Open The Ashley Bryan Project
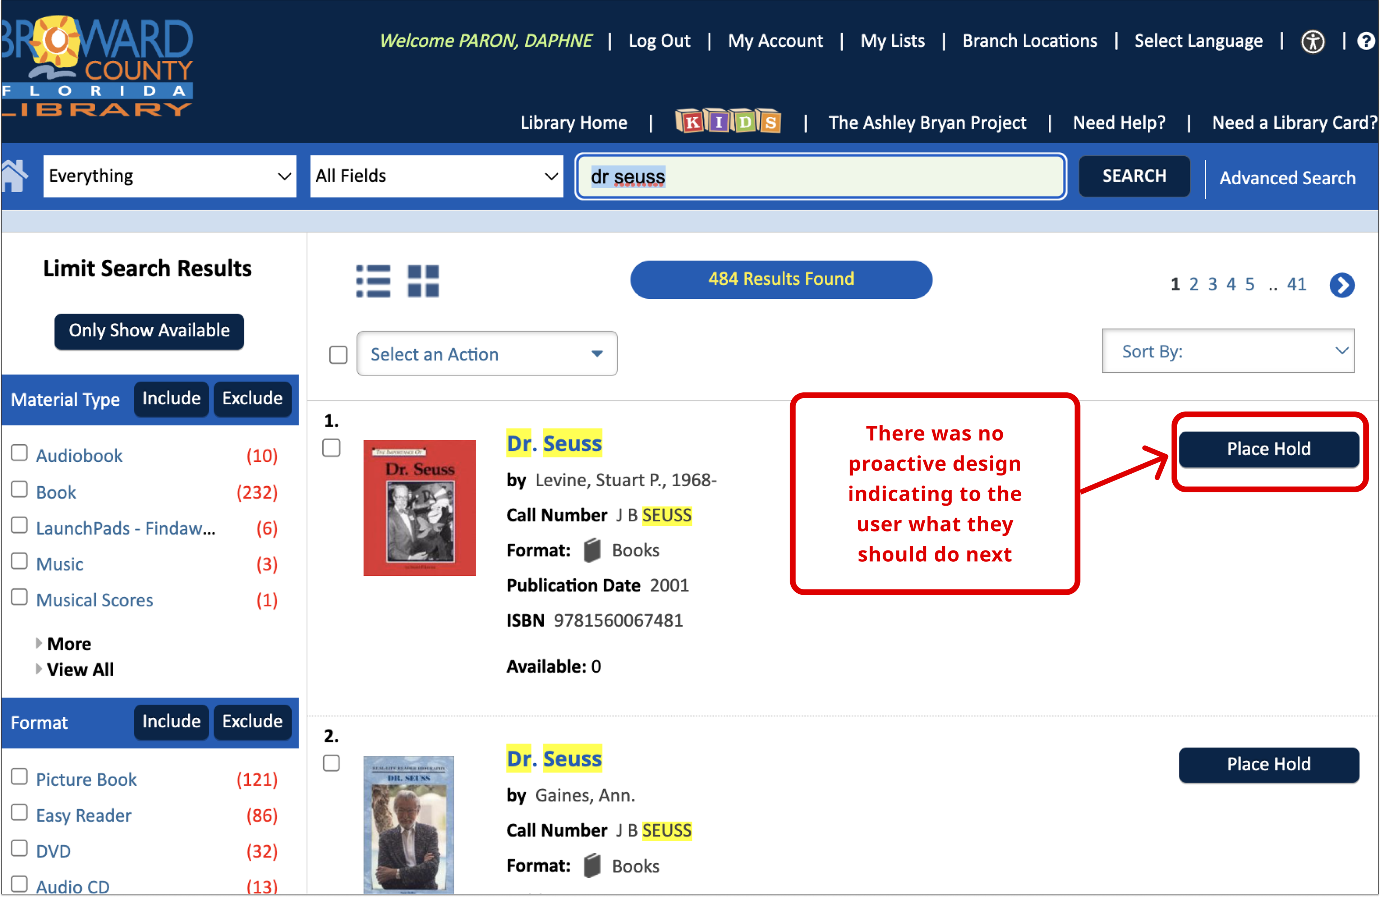Image resolution: width=1380 pixels, height=897 pixels. [927, 123]
